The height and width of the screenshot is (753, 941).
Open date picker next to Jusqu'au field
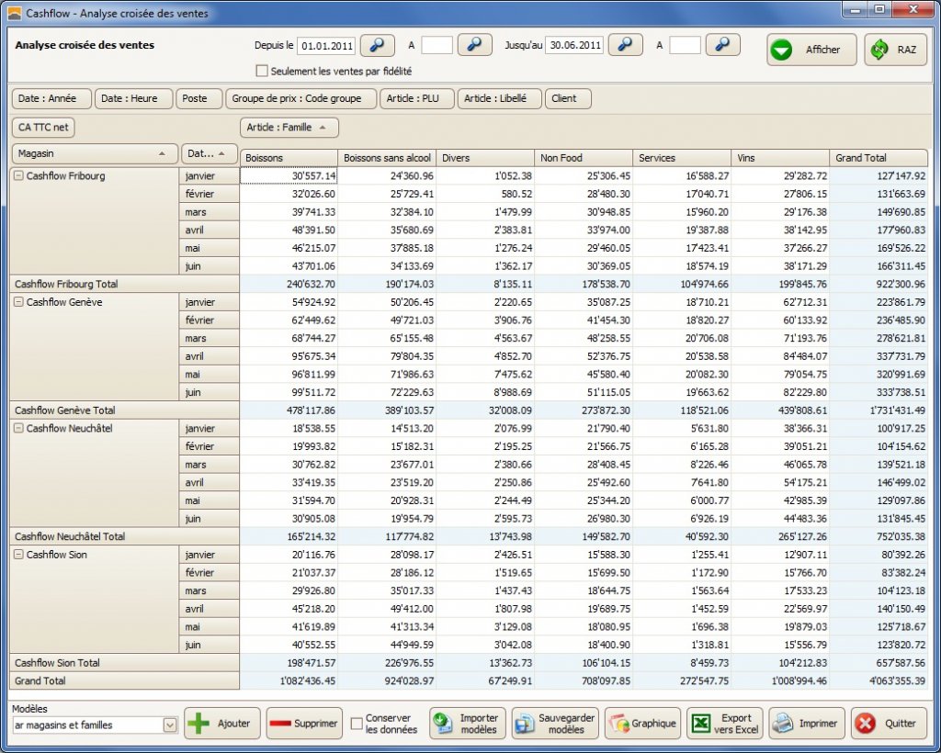pyautogui.click(x=625, y=45)
